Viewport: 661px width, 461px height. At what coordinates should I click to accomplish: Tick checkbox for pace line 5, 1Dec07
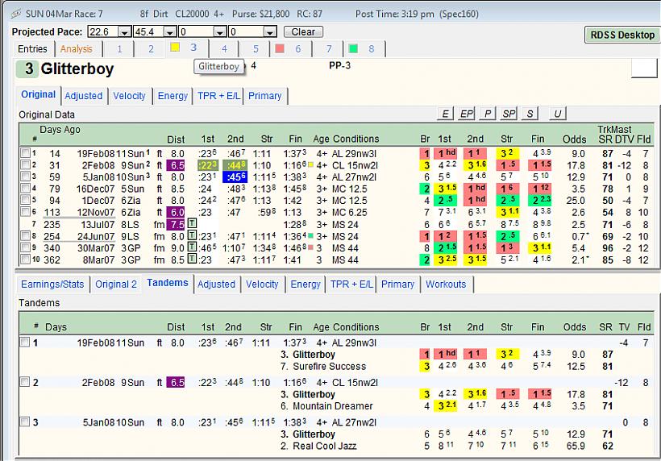[25, 200]
